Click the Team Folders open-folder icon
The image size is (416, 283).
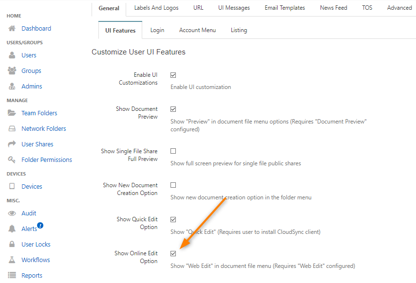(12, 113)
